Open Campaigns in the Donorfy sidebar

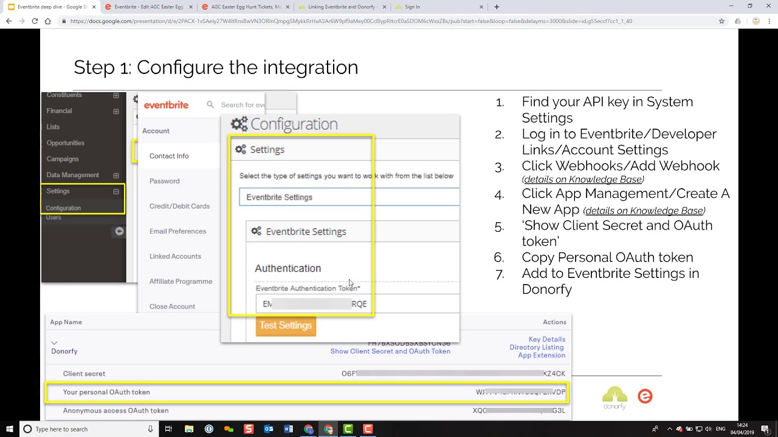(63, 159)
